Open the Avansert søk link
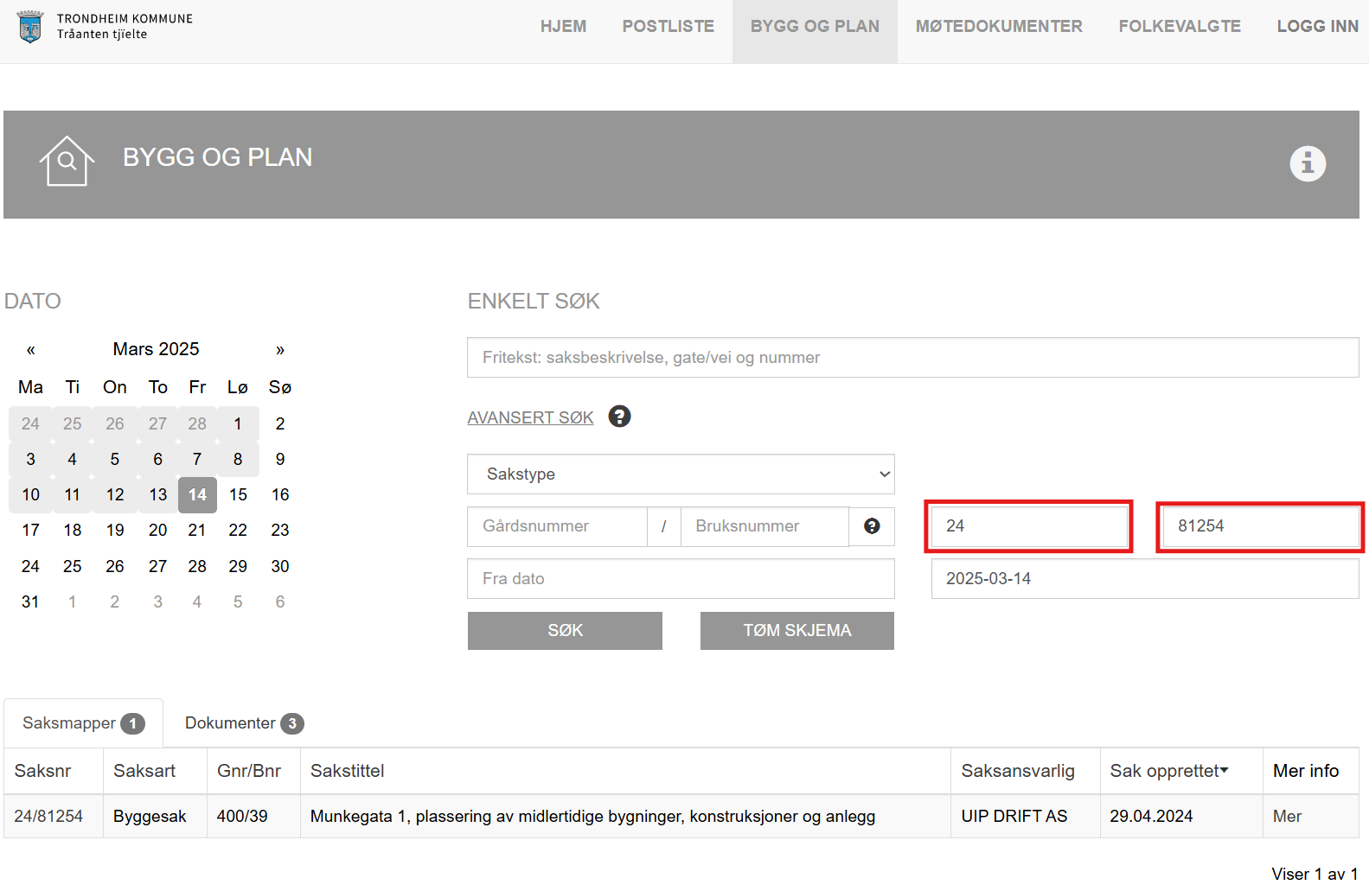This screenshot has width=1369, height=891. click(530, 417)
